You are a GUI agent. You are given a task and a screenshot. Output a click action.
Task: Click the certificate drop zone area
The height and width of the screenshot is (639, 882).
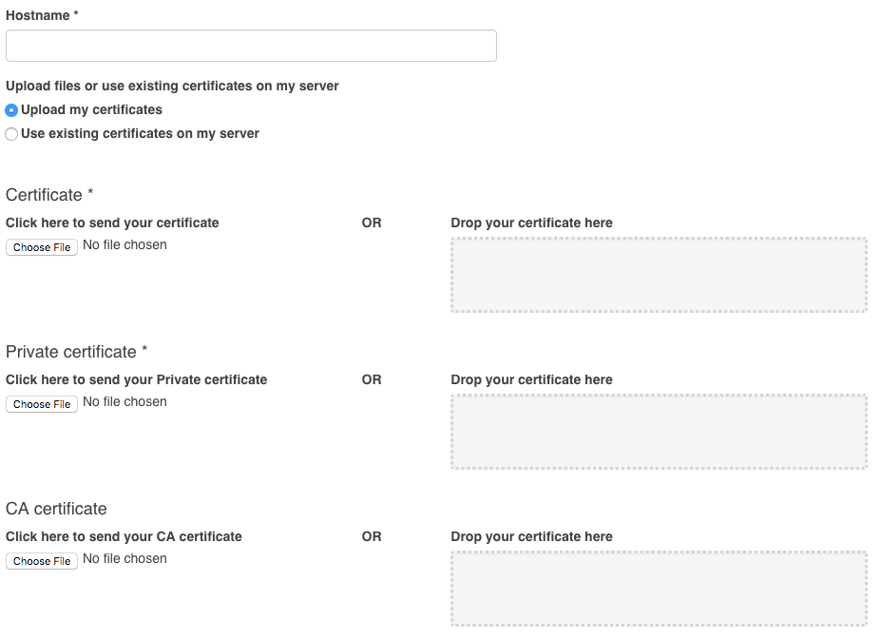(658, 275)
